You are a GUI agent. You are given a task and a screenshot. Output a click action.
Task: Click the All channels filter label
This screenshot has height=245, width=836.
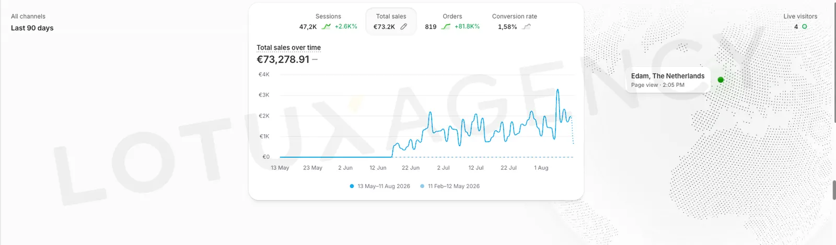tap(28, 16)
